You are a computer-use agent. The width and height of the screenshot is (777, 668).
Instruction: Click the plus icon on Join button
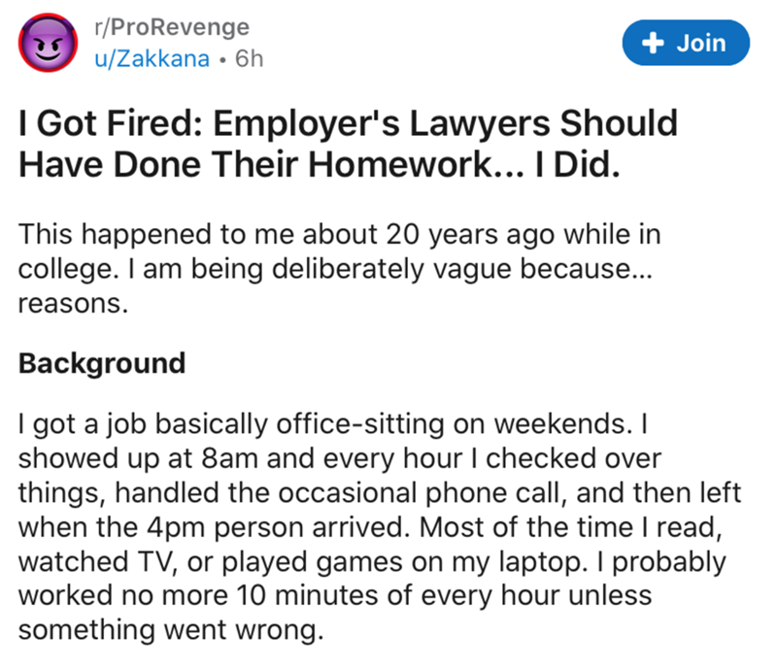(655, 43)
